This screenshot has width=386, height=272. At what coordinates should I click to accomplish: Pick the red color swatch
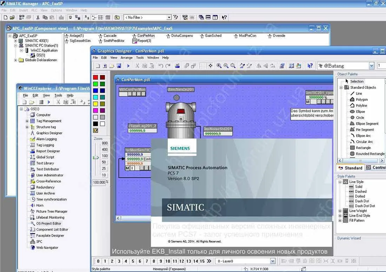95,77
